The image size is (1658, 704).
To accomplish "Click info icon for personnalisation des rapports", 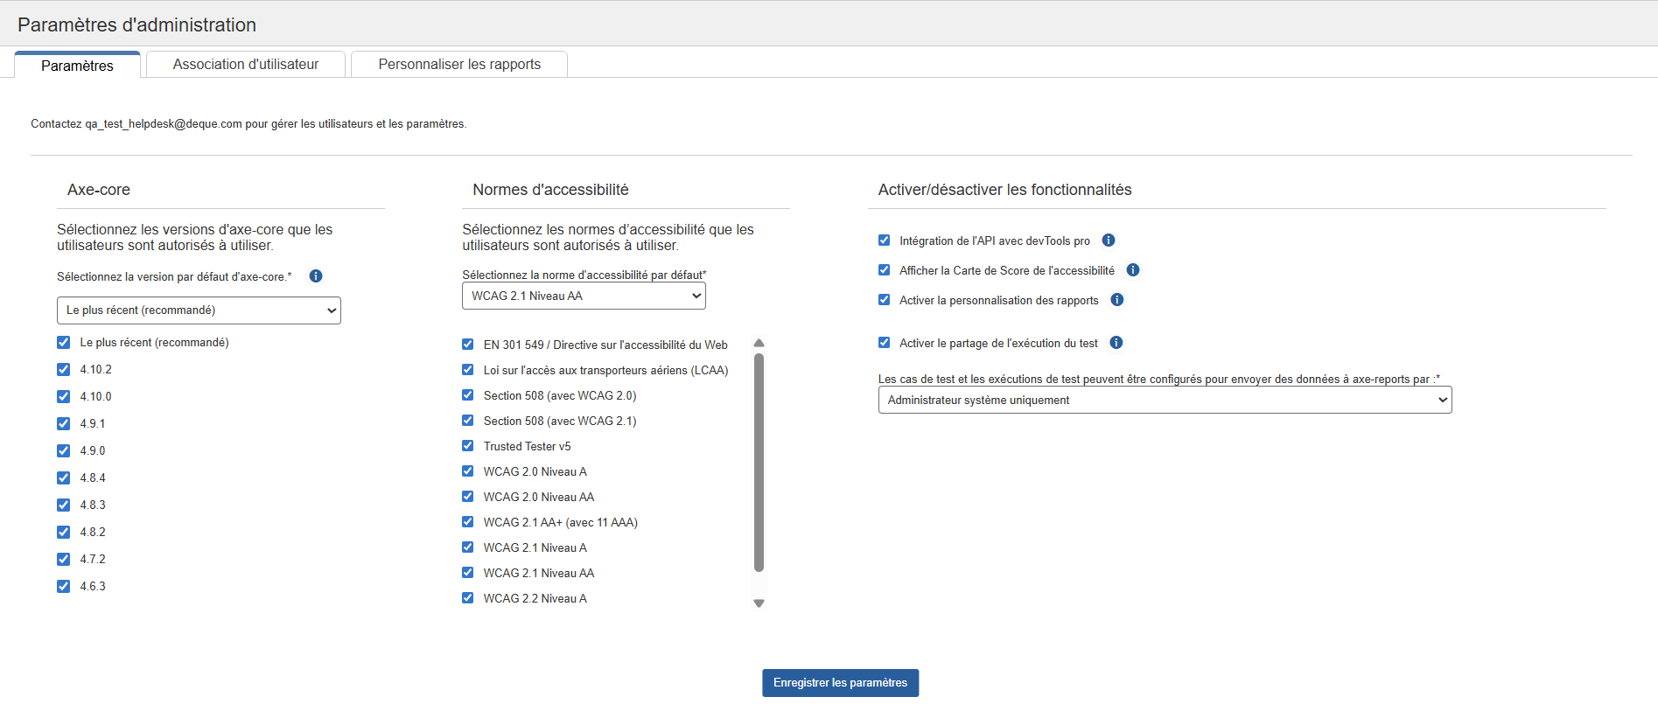I will click(x=1117, y=300).
